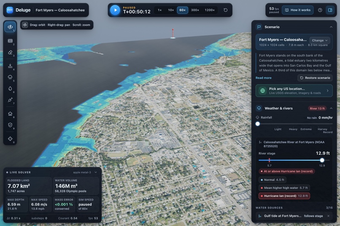The height and width of the screenshot is (226, 340).
Task: Open Pick any US location
Action: tap(294, 90)
